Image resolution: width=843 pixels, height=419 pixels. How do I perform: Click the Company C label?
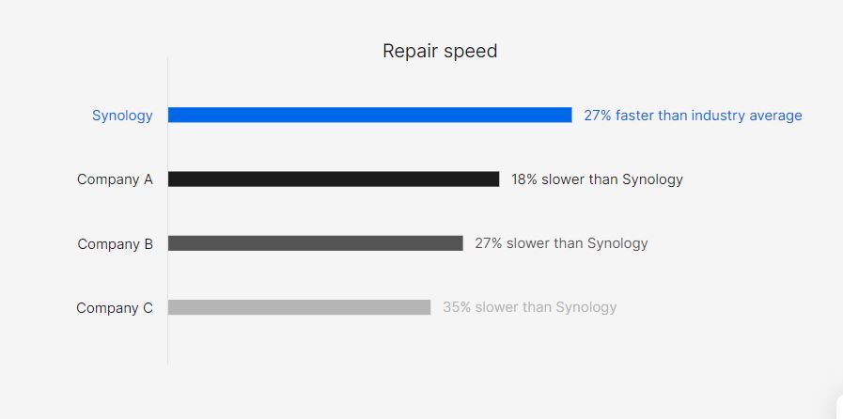pos(115,308)
